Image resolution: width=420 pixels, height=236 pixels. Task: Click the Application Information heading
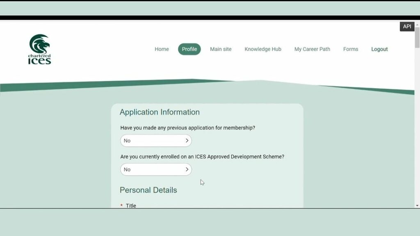pyautogui.click(x=160, y=112)
